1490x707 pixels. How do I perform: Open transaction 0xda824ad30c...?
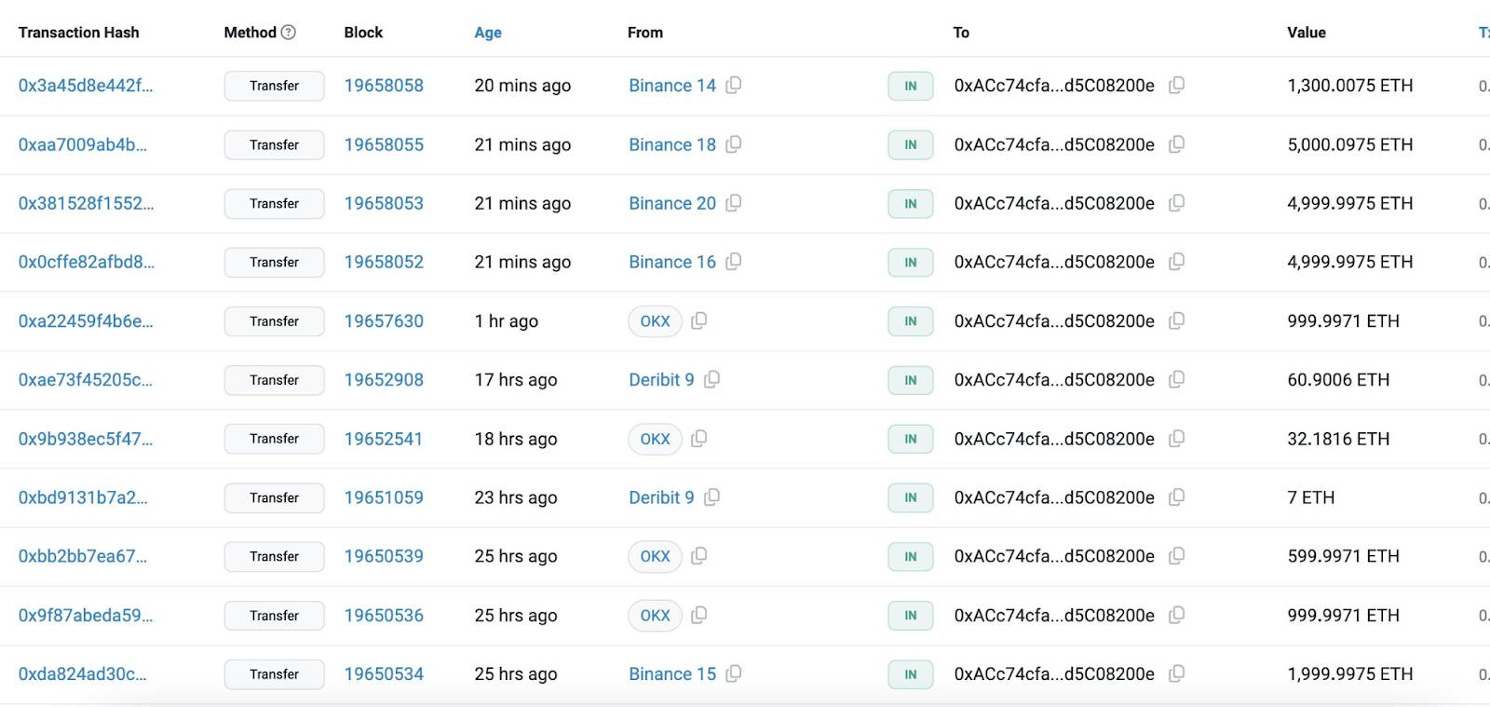click(83, 673)
